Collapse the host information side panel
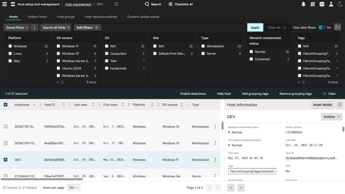The width and height of the screenshot is (345, 194). (x=340, y=105)
